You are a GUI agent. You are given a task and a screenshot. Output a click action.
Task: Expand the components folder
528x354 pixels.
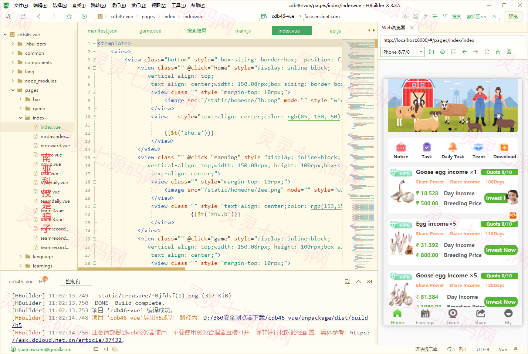click(13, 62)
